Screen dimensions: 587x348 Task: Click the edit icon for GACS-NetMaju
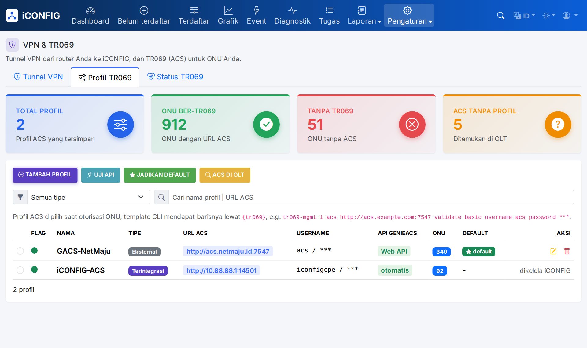pyautogui.click(x=553, y=251)
